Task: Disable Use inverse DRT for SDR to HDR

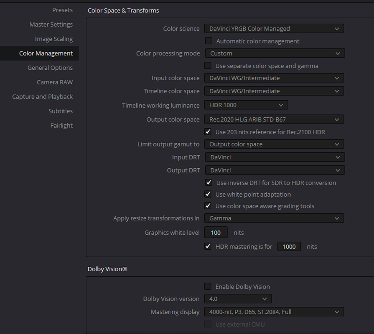Action: click(x=209, y=182)
